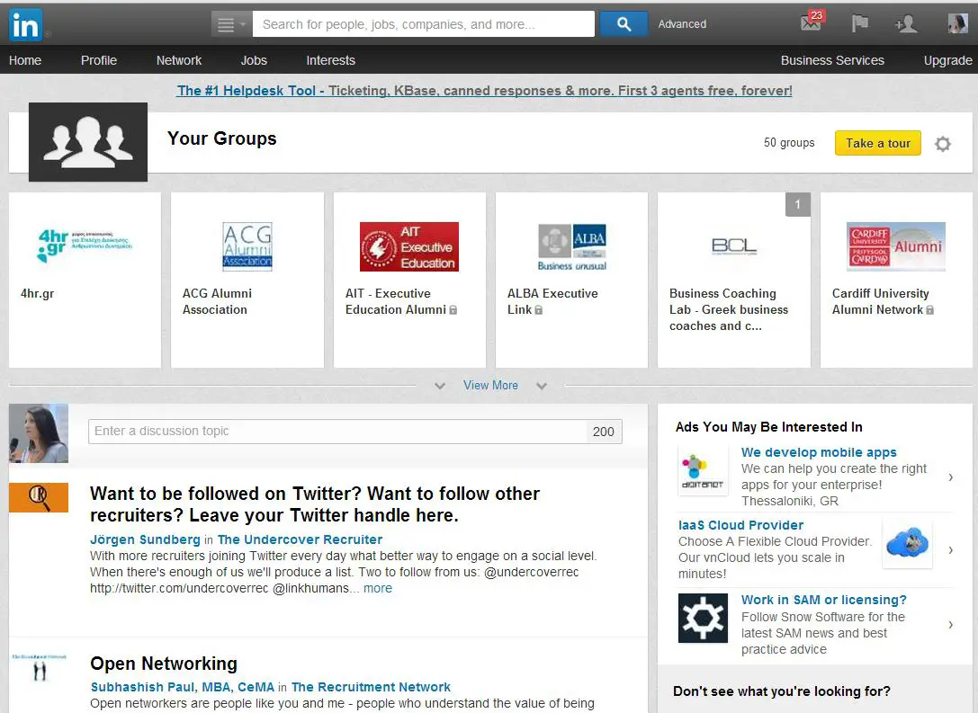Click the Work in SAM or licensing ad
The image size is (978, 713).
click(x=824, y=600)
